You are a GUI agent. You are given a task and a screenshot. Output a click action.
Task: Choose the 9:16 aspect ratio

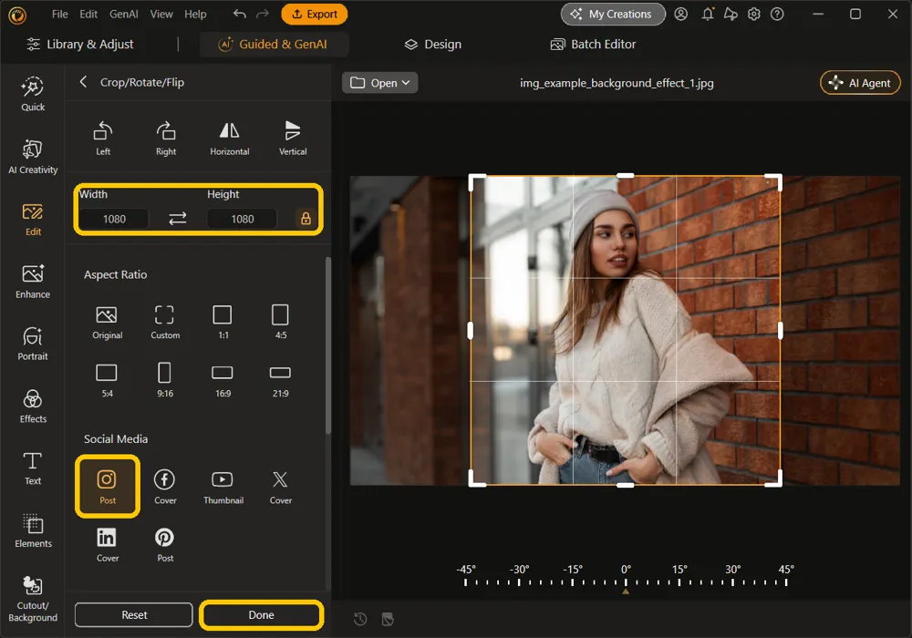[x=164, y=381]
